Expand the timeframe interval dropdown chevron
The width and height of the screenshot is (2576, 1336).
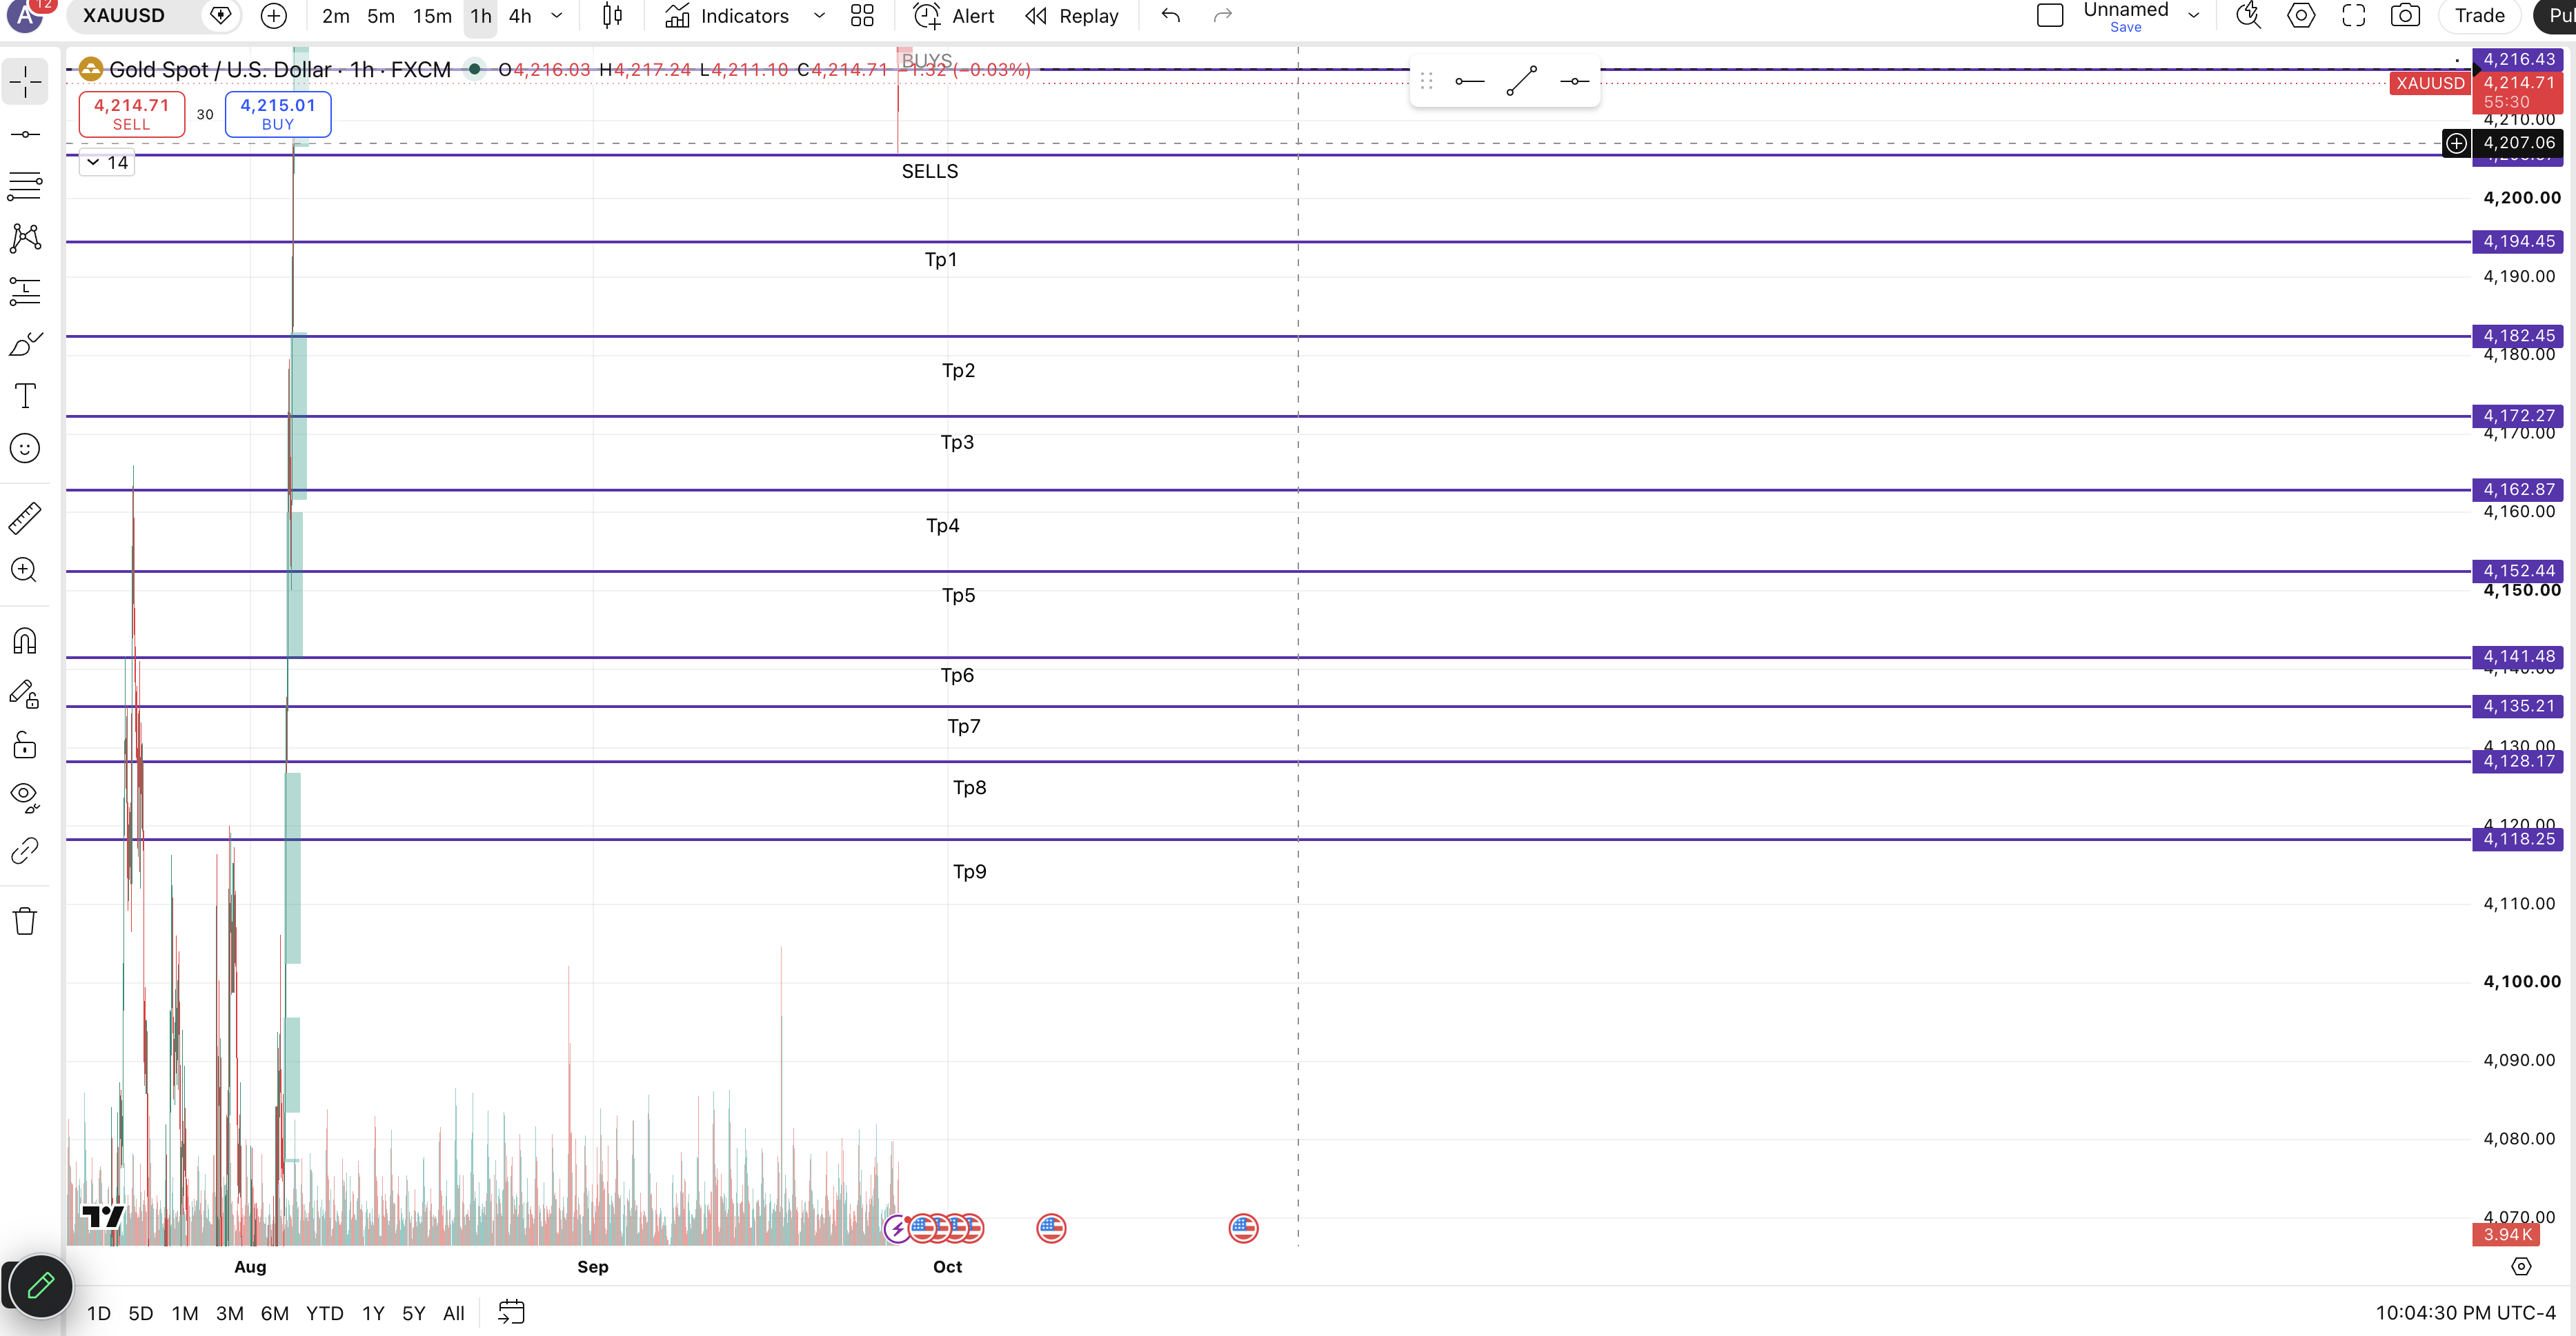557,16
